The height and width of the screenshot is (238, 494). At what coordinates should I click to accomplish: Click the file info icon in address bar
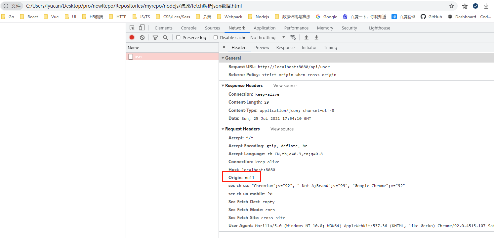[x=6, y=6]
